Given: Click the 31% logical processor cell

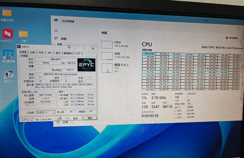Looking at the screenshot, I should pos(149,54).
